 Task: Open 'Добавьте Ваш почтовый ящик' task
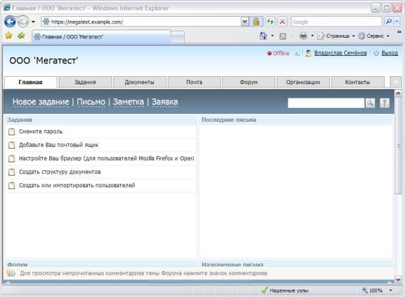(59, 145)
